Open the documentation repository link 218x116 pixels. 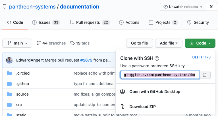pos(80,7)
